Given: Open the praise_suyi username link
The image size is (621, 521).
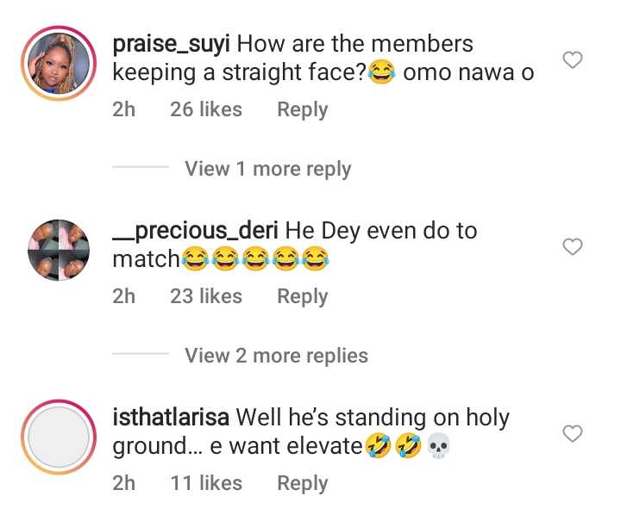Looking at the screenshot, I should [x=172, y=43].
